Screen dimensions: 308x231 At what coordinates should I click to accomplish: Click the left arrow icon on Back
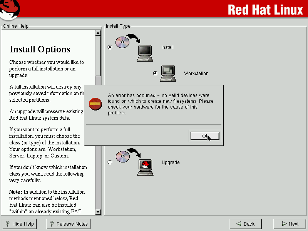pyautogui.click(x=239, y=224)
